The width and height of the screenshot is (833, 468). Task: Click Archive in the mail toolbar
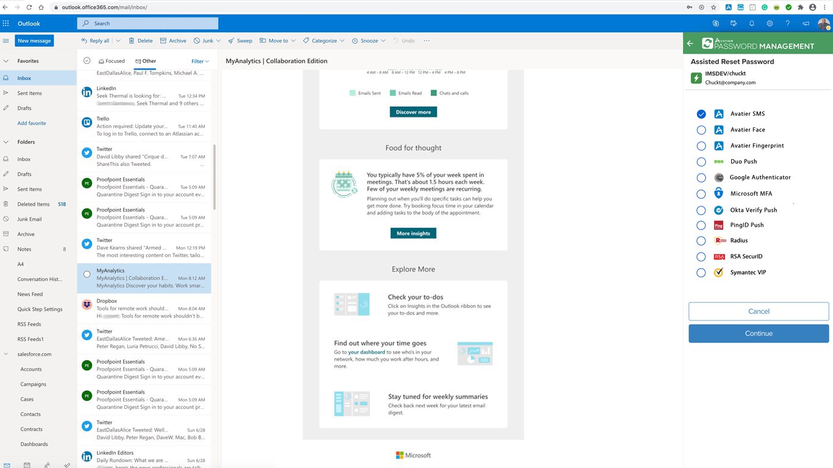(173, 41)
